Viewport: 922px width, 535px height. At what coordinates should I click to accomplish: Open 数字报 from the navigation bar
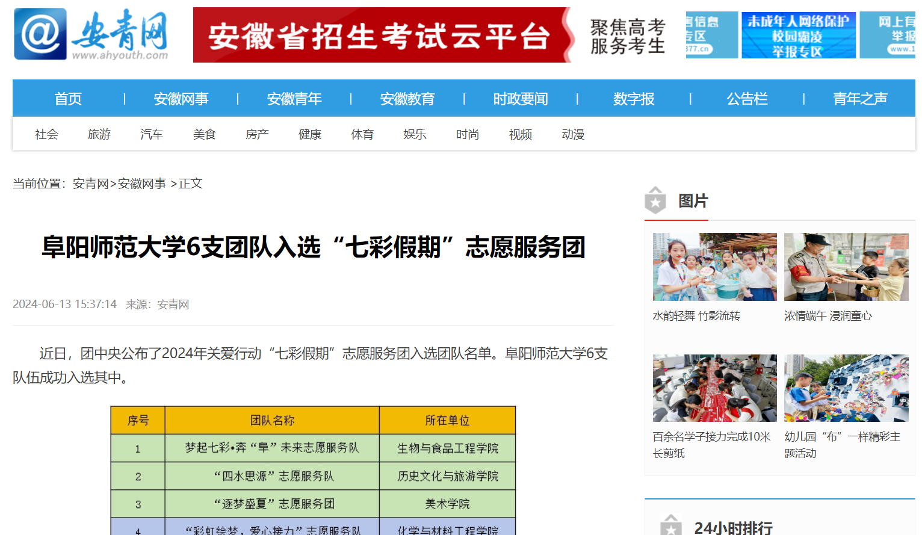[x=634, y=99]
